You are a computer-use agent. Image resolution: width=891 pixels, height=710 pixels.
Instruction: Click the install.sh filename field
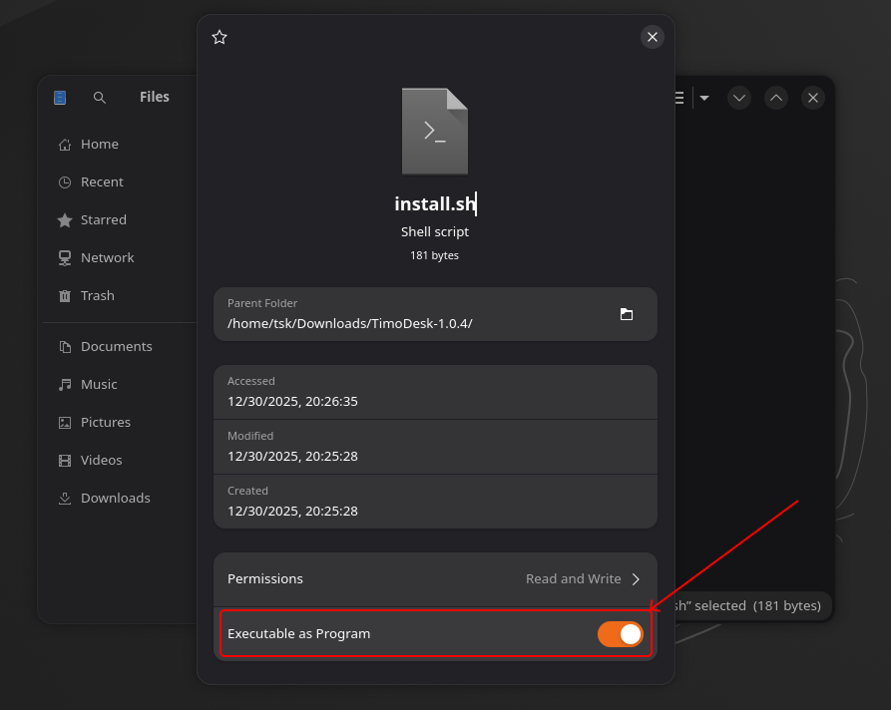point(435,203)
